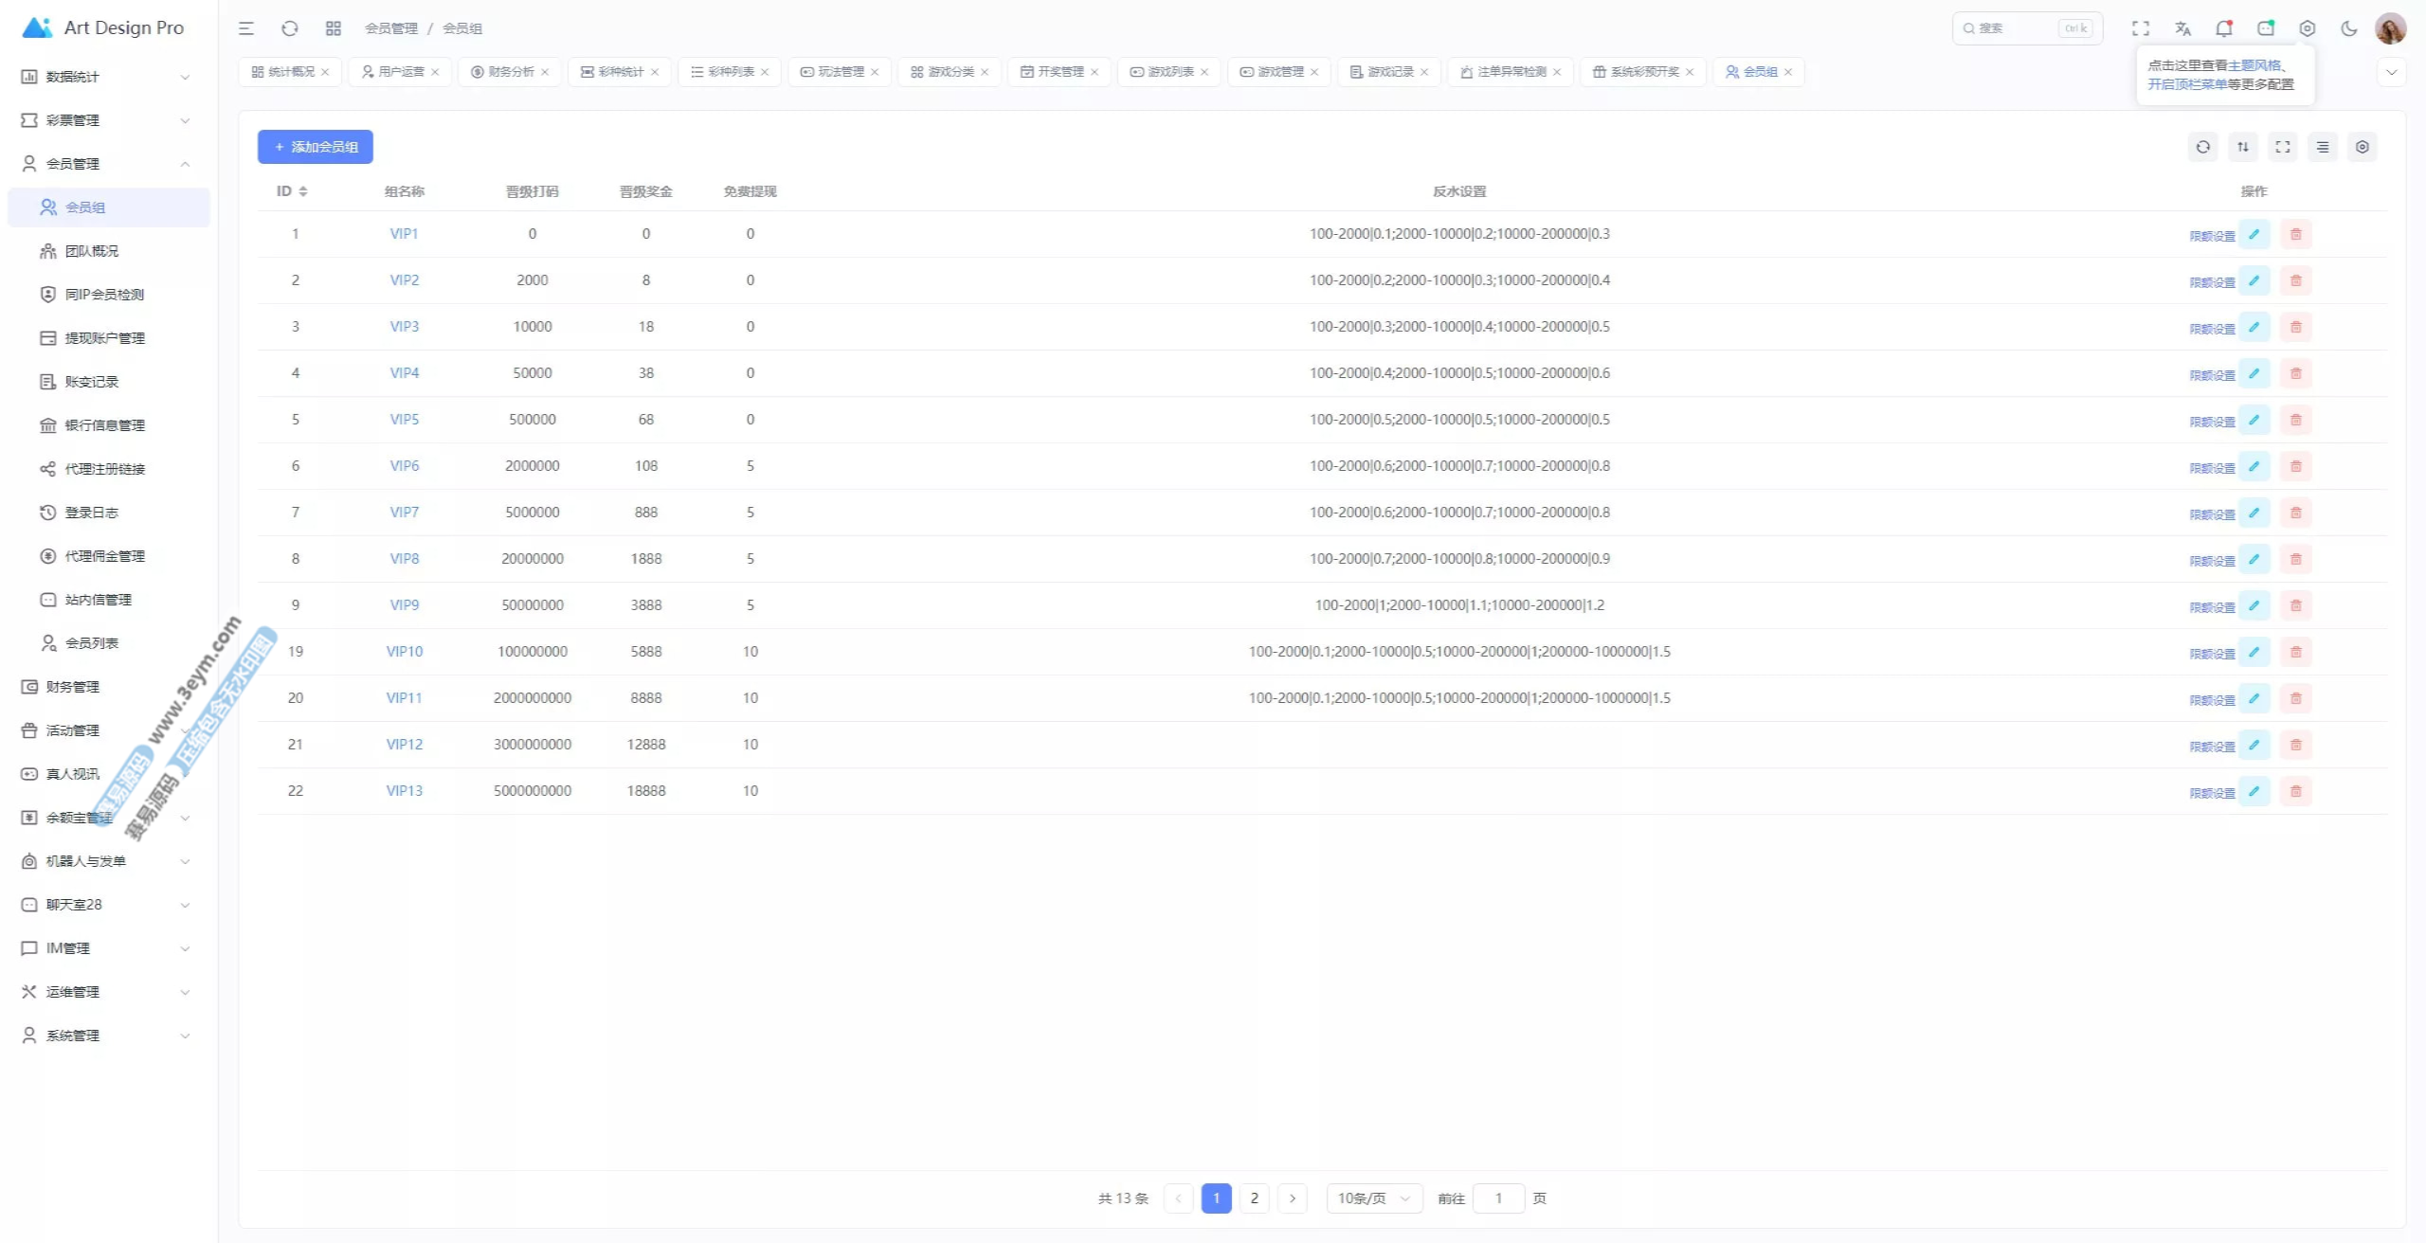Collapse the 会员管理 sidebar menu
Viewport: 2426px width, 1243px height.
point(106,164)
